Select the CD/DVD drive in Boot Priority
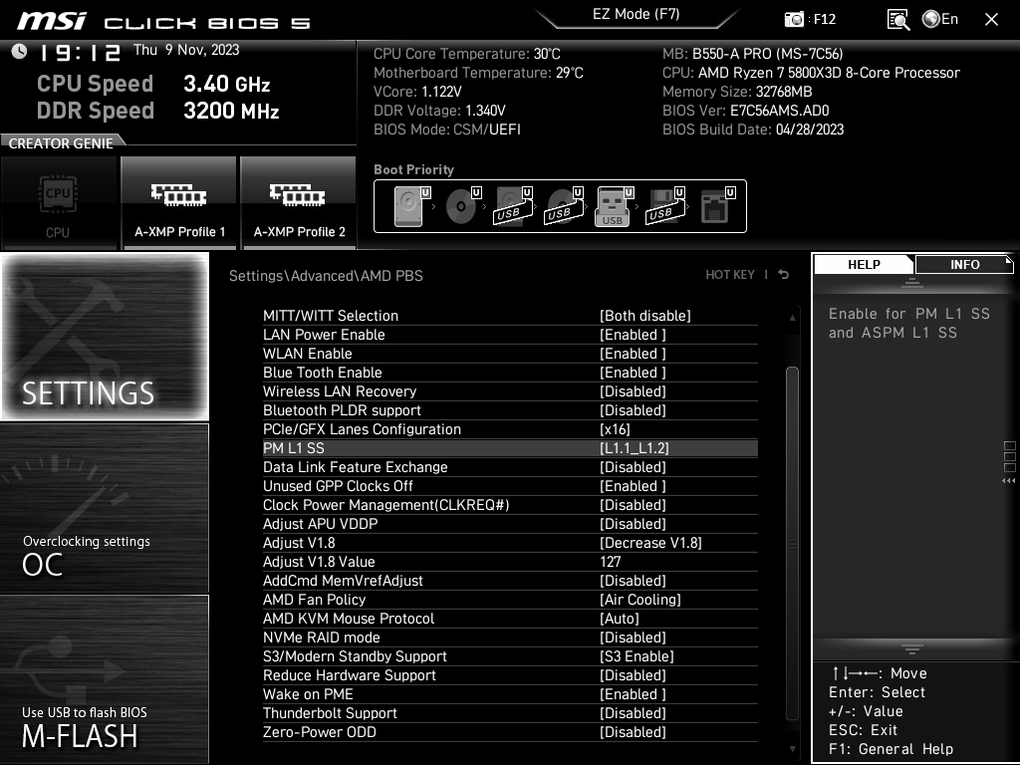This screenshot has width=1020, height=765. (x=458, y=203)
